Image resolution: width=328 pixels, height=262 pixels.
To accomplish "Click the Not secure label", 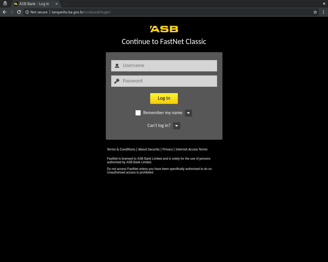I will [x=39, y=12].
